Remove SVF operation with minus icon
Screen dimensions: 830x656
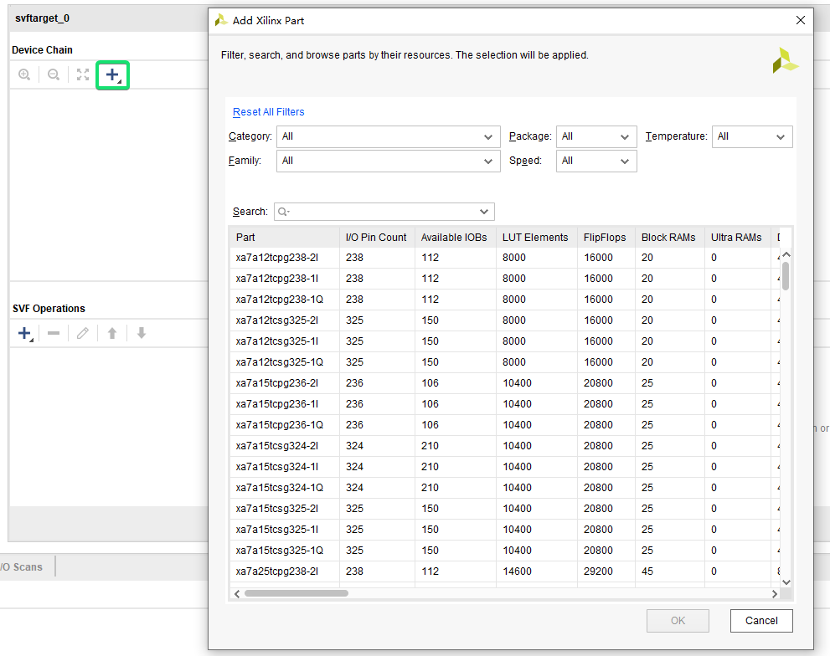coord(54,333)
